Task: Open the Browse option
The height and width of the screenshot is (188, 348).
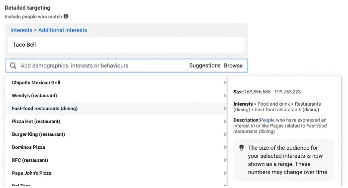Action: [x=233, y=65]
